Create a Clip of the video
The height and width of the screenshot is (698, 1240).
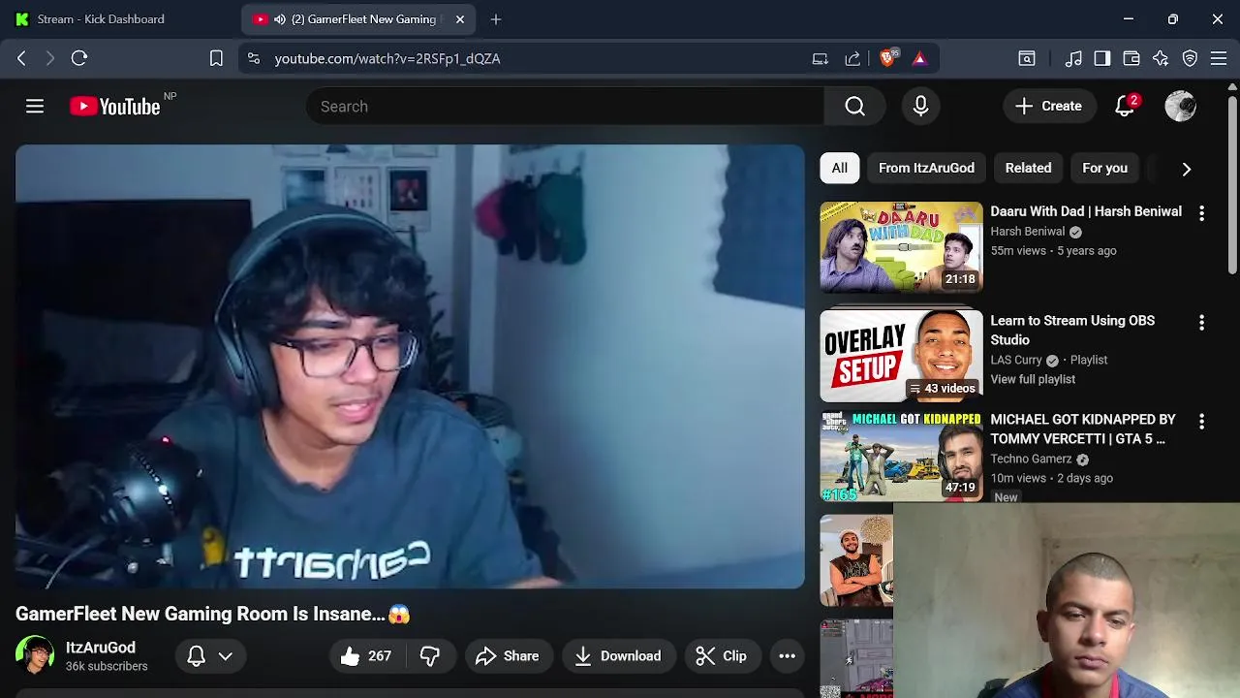click(x=722, y=656)
